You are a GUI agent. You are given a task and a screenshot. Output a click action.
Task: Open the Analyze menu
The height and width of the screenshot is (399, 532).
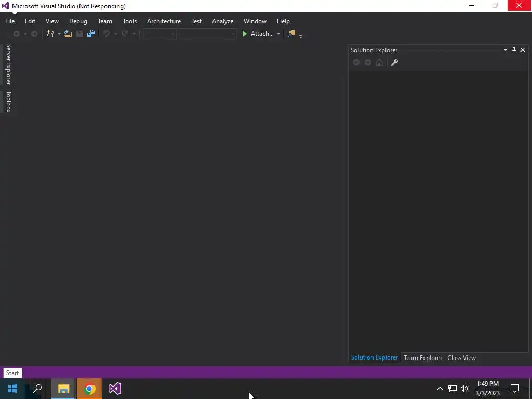[222, 21]
